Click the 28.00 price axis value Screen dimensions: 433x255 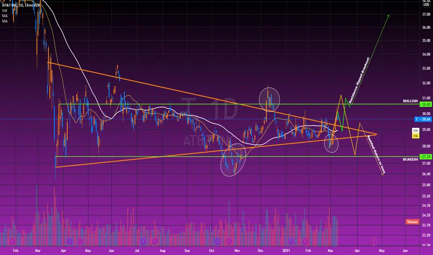coord(426,146)
